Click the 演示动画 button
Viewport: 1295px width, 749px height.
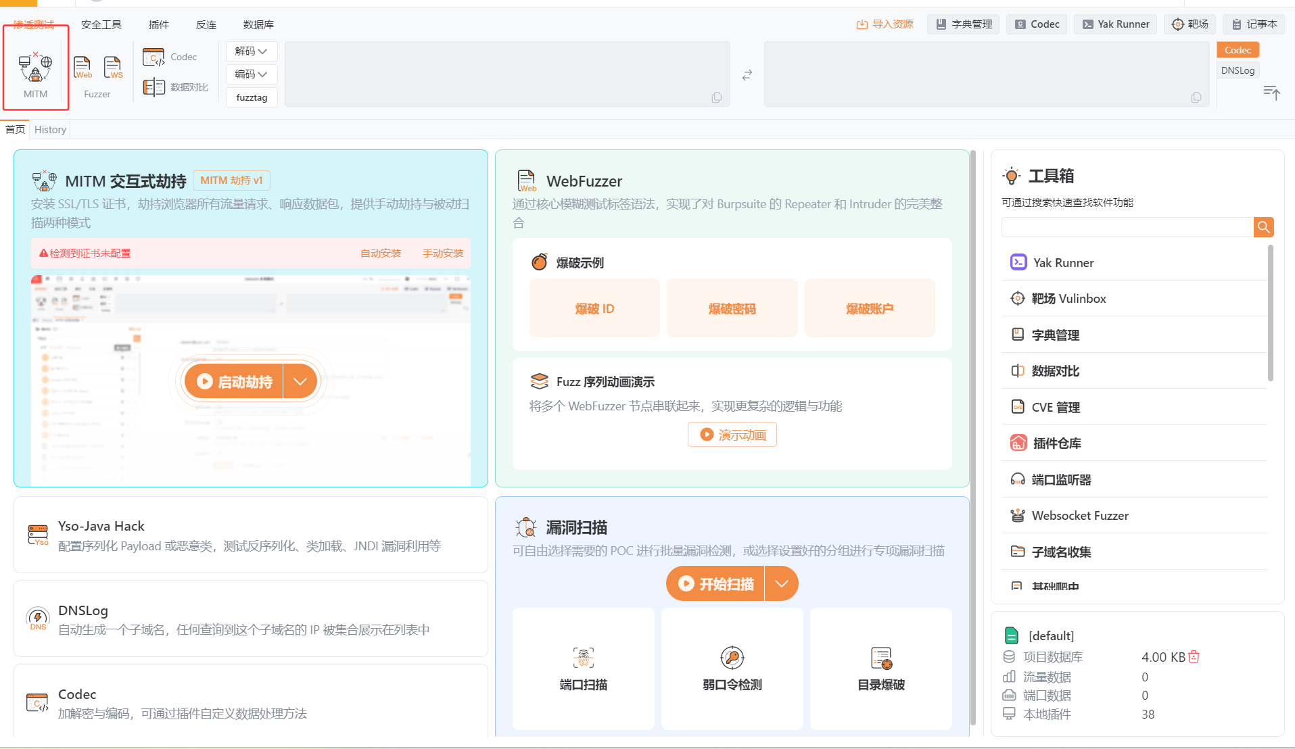tap(732, 435)
